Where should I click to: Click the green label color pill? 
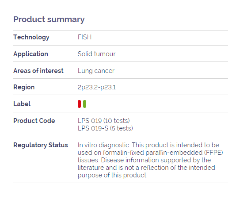coord(84,104)
